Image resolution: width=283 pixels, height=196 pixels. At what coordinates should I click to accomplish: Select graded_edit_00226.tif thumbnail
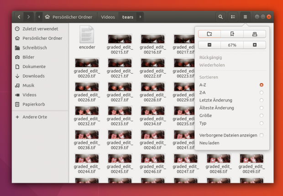[x=87, y=87]
